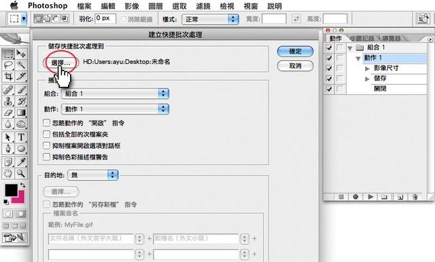Image resolution: width=435 pixels, height=262 pixels.
Task: Click add-to-selection mode icon in options bar
Action: pos(48,19)
